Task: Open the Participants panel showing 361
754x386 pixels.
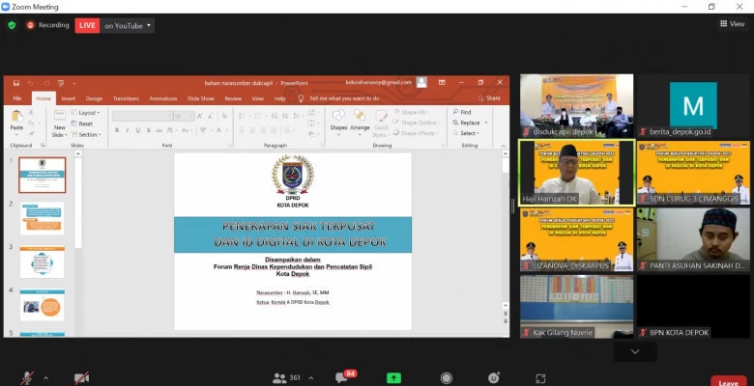Action: (286, 378)
